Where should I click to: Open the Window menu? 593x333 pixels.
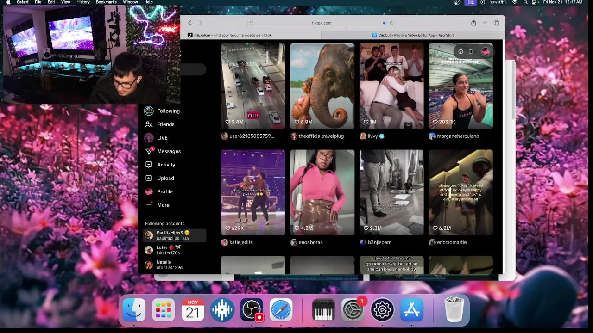pyautogui.click(x=130, y=2)
